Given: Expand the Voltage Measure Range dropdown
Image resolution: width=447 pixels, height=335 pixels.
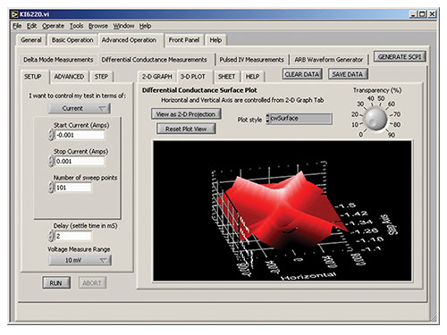Looking at the screenshot, I should 80,260.
